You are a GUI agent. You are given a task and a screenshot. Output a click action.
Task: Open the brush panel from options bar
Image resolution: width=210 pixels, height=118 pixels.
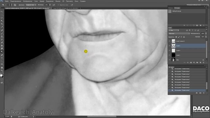(15, 5)
